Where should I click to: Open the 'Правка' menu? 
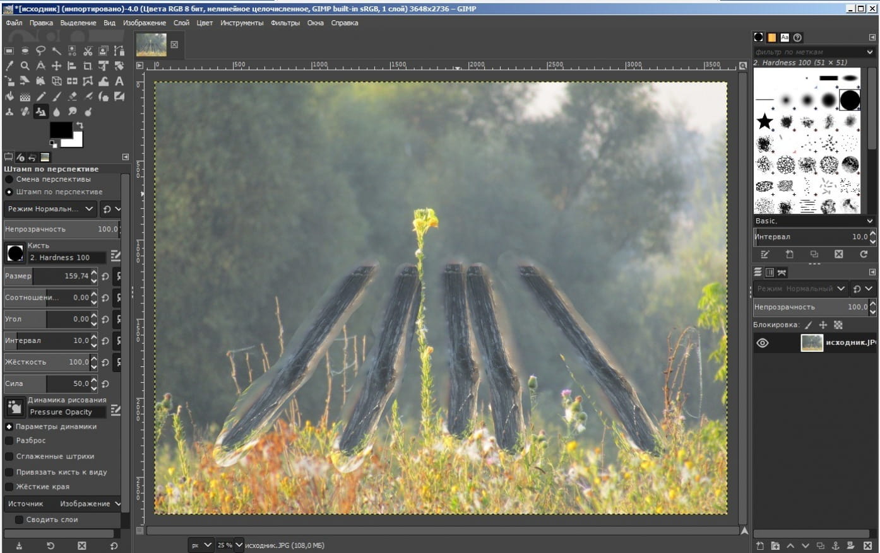[x=41, y=23]
